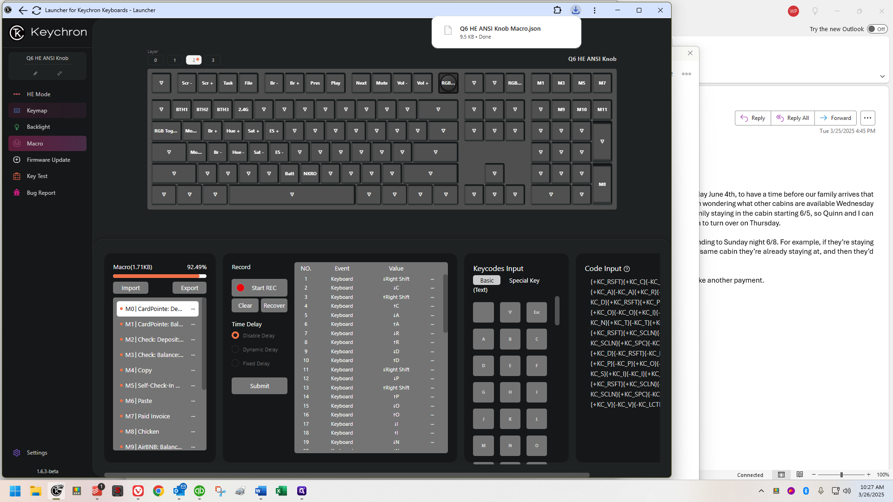Switch to the Basic keycodes tab
The width and height of the screenshot is (893, 502).
(487, 281)
